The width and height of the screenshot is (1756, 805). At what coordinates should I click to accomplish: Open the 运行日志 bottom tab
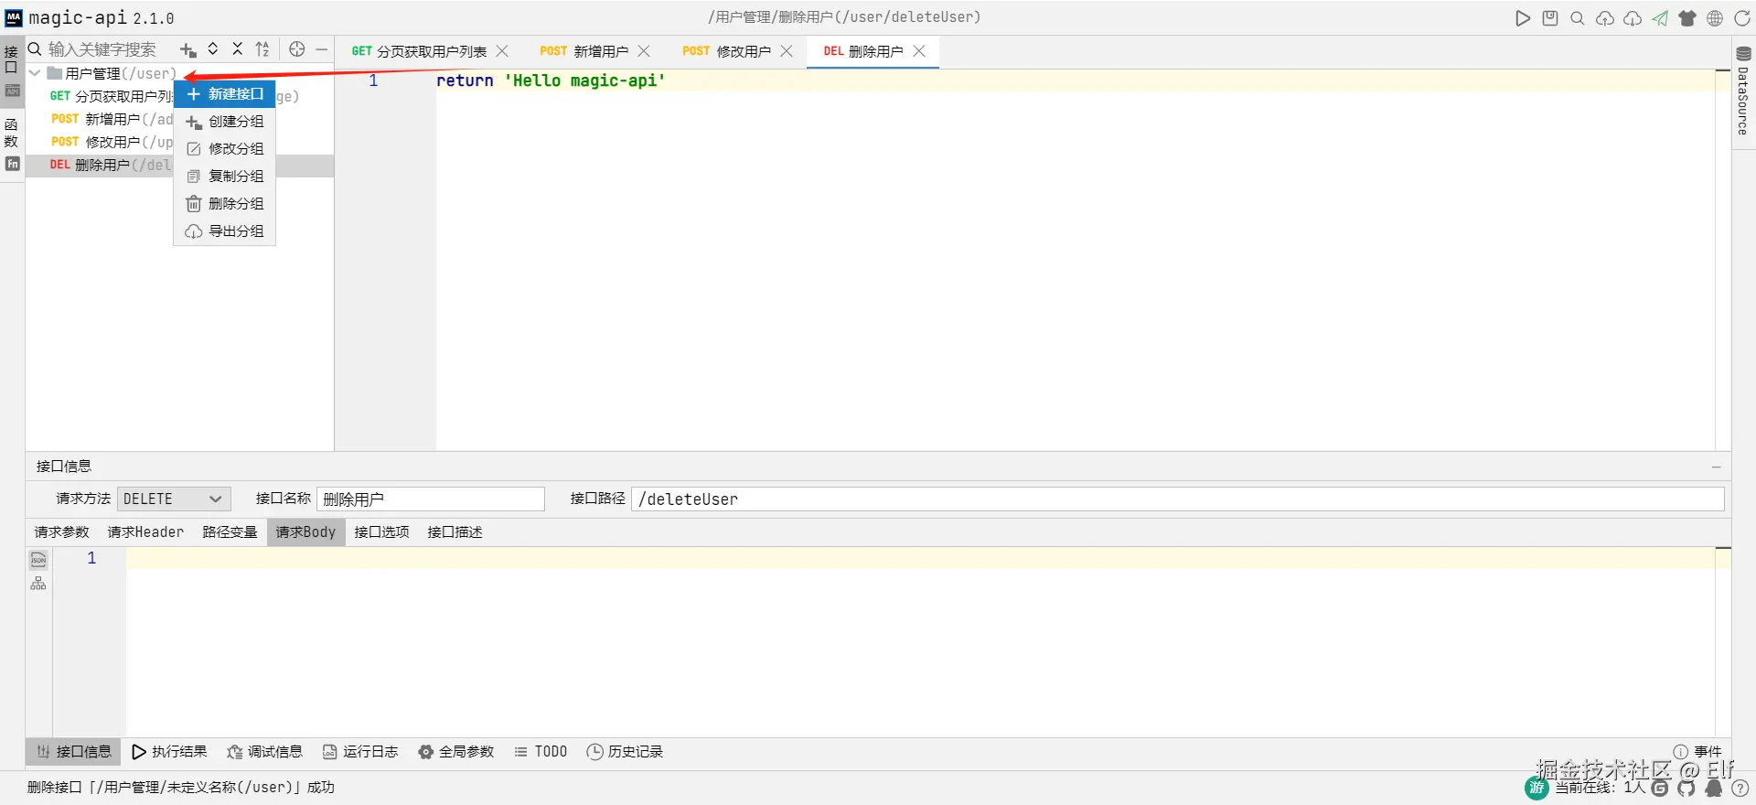pos(360,752)
